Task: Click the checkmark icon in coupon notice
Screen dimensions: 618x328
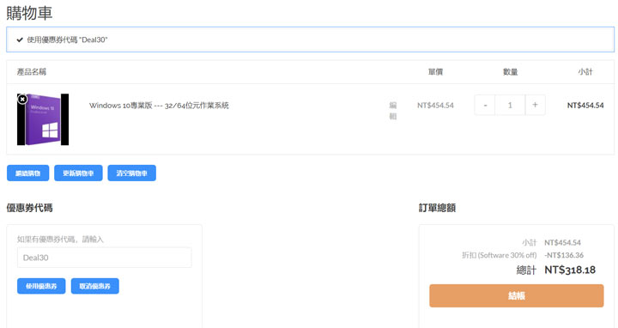Action: pos(20,39)
